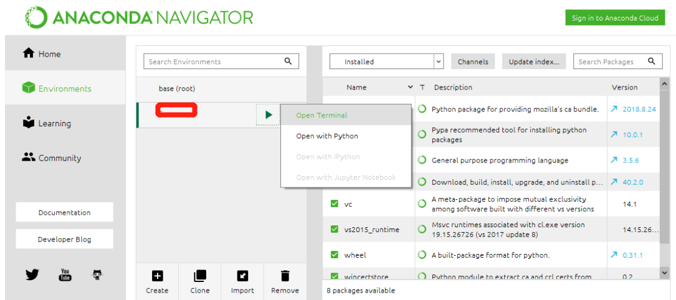Screen dimensions: 676x300
Task: Click the update arrow next to 3.5.6
Action: (614, 160)
